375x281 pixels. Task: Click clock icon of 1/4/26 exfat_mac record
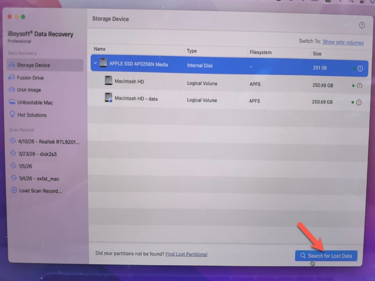(14, 178)
